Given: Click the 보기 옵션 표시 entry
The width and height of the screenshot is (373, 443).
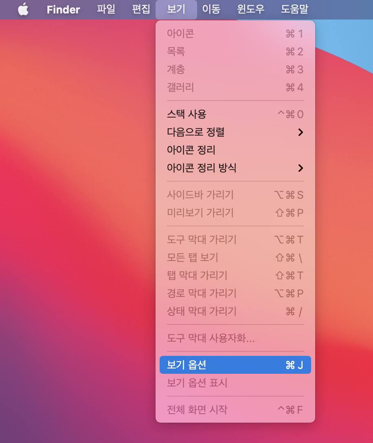Looking at the screenshot, I should point(235,383).
